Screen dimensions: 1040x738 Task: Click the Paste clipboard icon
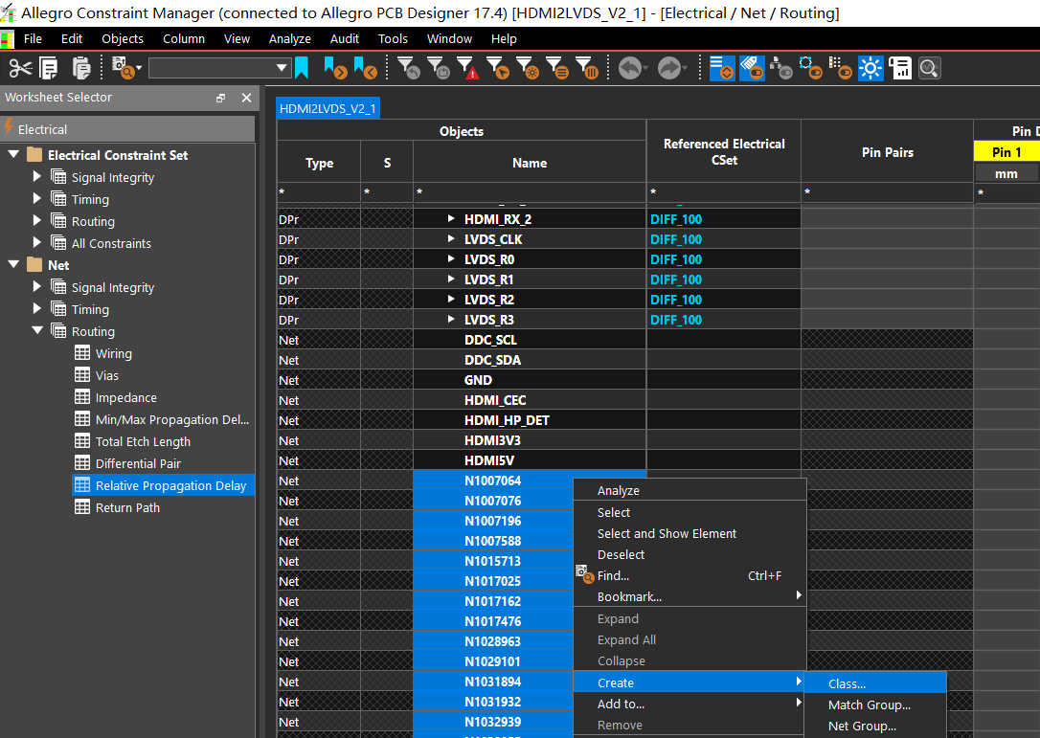[80, 68]
